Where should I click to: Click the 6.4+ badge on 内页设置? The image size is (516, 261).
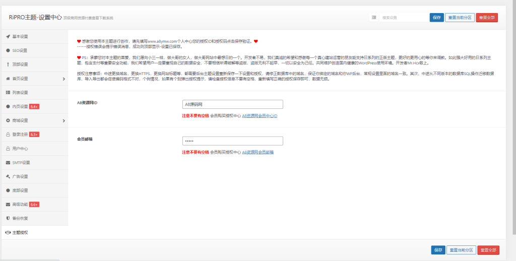34,107
